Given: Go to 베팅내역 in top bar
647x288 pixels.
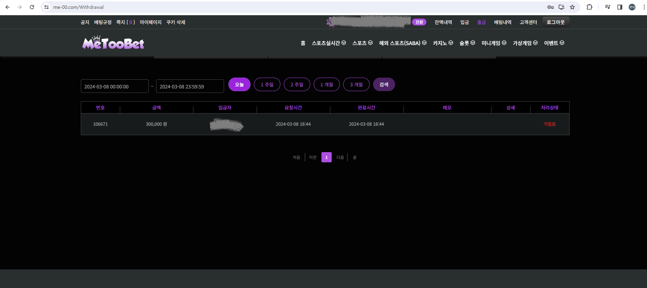Looking at the screenshot, I should coord(502,22).
